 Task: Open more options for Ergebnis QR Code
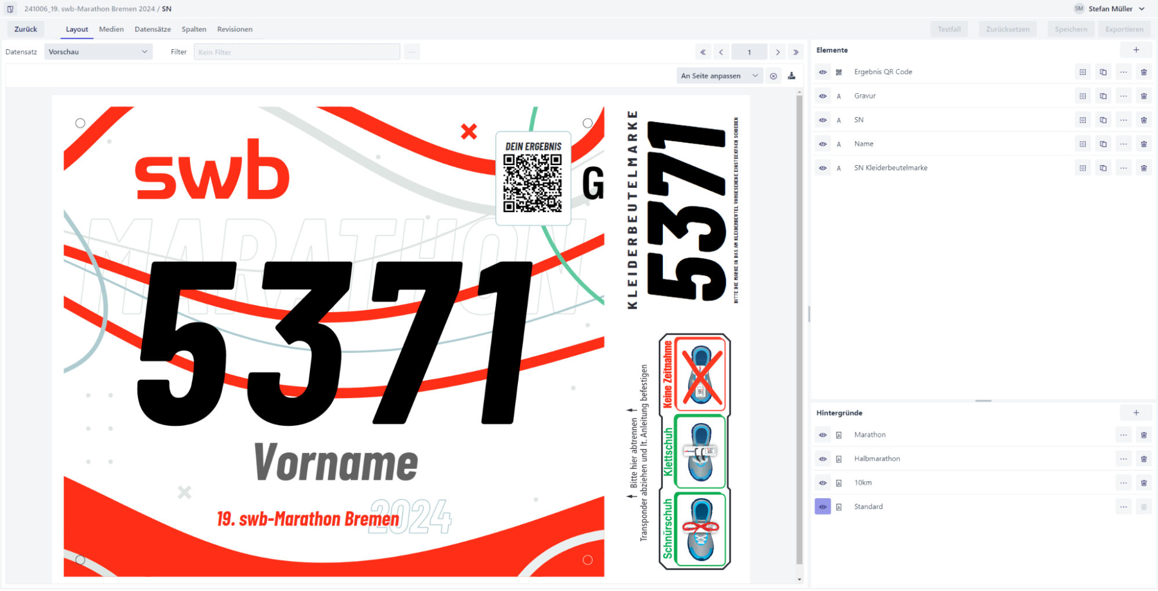pyautogui.click(x=1123, y=72)
